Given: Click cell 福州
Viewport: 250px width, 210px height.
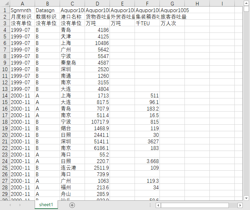Looking at the screenshot, I should point(72,188).
